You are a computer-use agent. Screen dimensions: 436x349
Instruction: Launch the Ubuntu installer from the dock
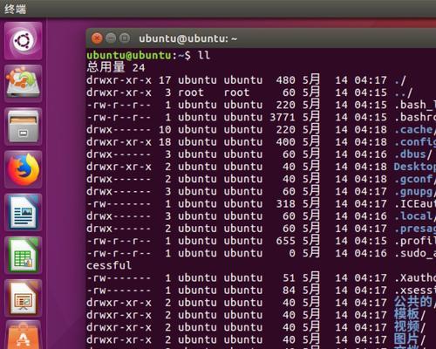pyautogui.click(x=24, y=83)
